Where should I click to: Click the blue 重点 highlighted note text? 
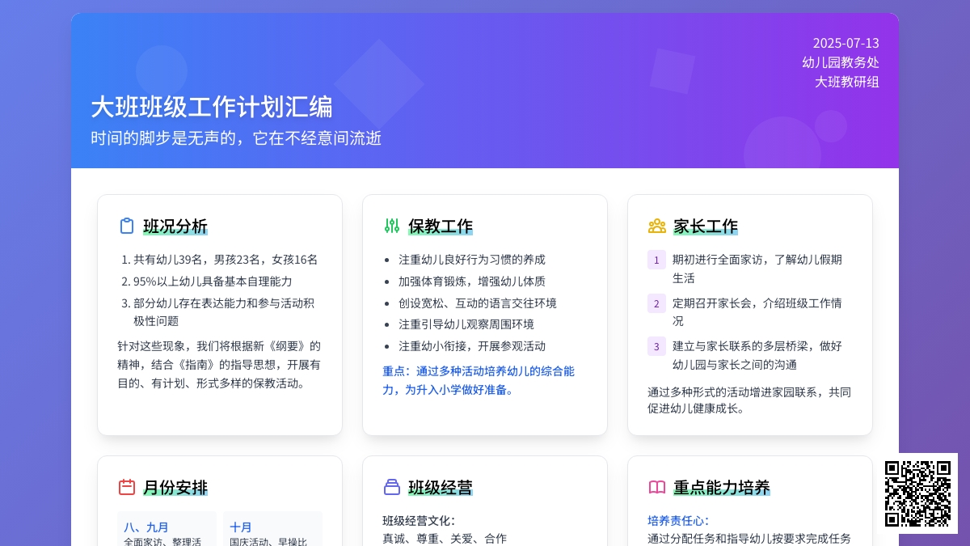[x=479, y=380]
